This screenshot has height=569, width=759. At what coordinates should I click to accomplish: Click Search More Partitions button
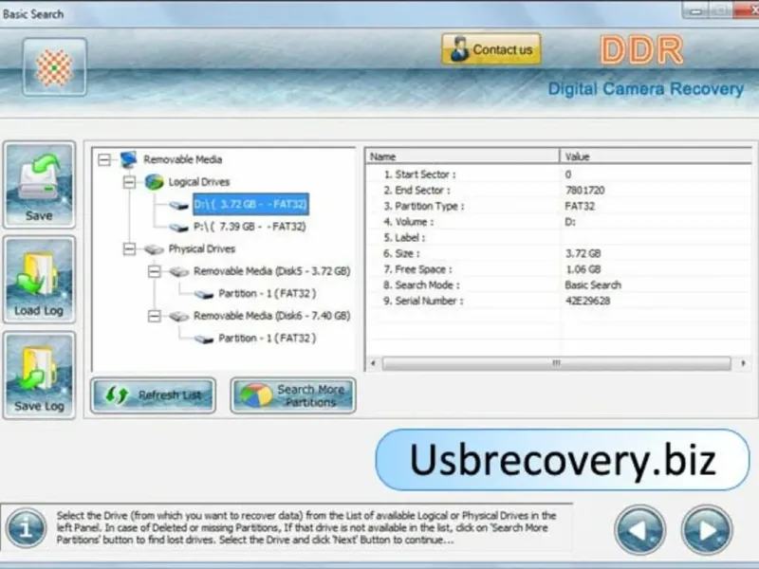293,395
